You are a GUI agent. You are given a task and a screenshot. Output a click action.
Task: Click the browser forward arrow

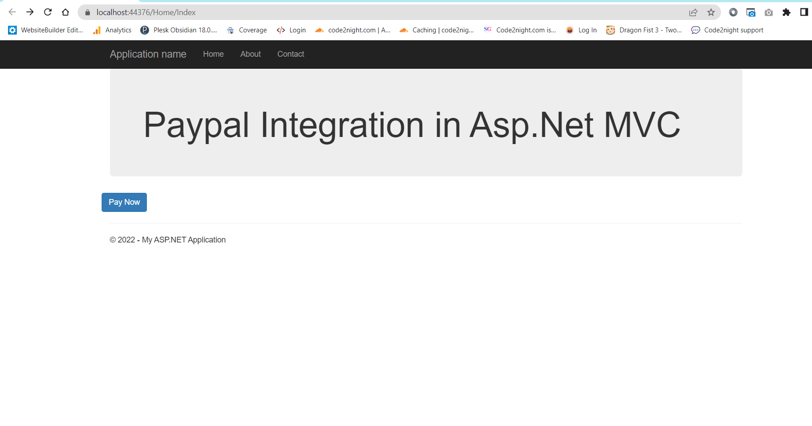point(30,12)
